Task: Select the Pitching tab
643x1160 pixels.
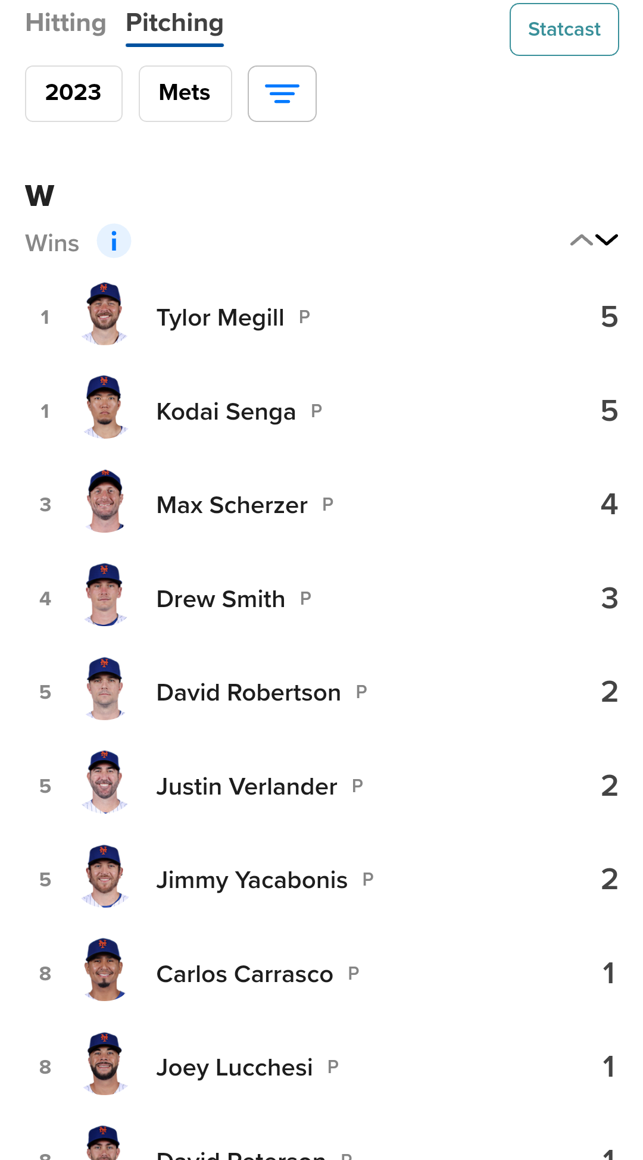Action: pos(174,23)
